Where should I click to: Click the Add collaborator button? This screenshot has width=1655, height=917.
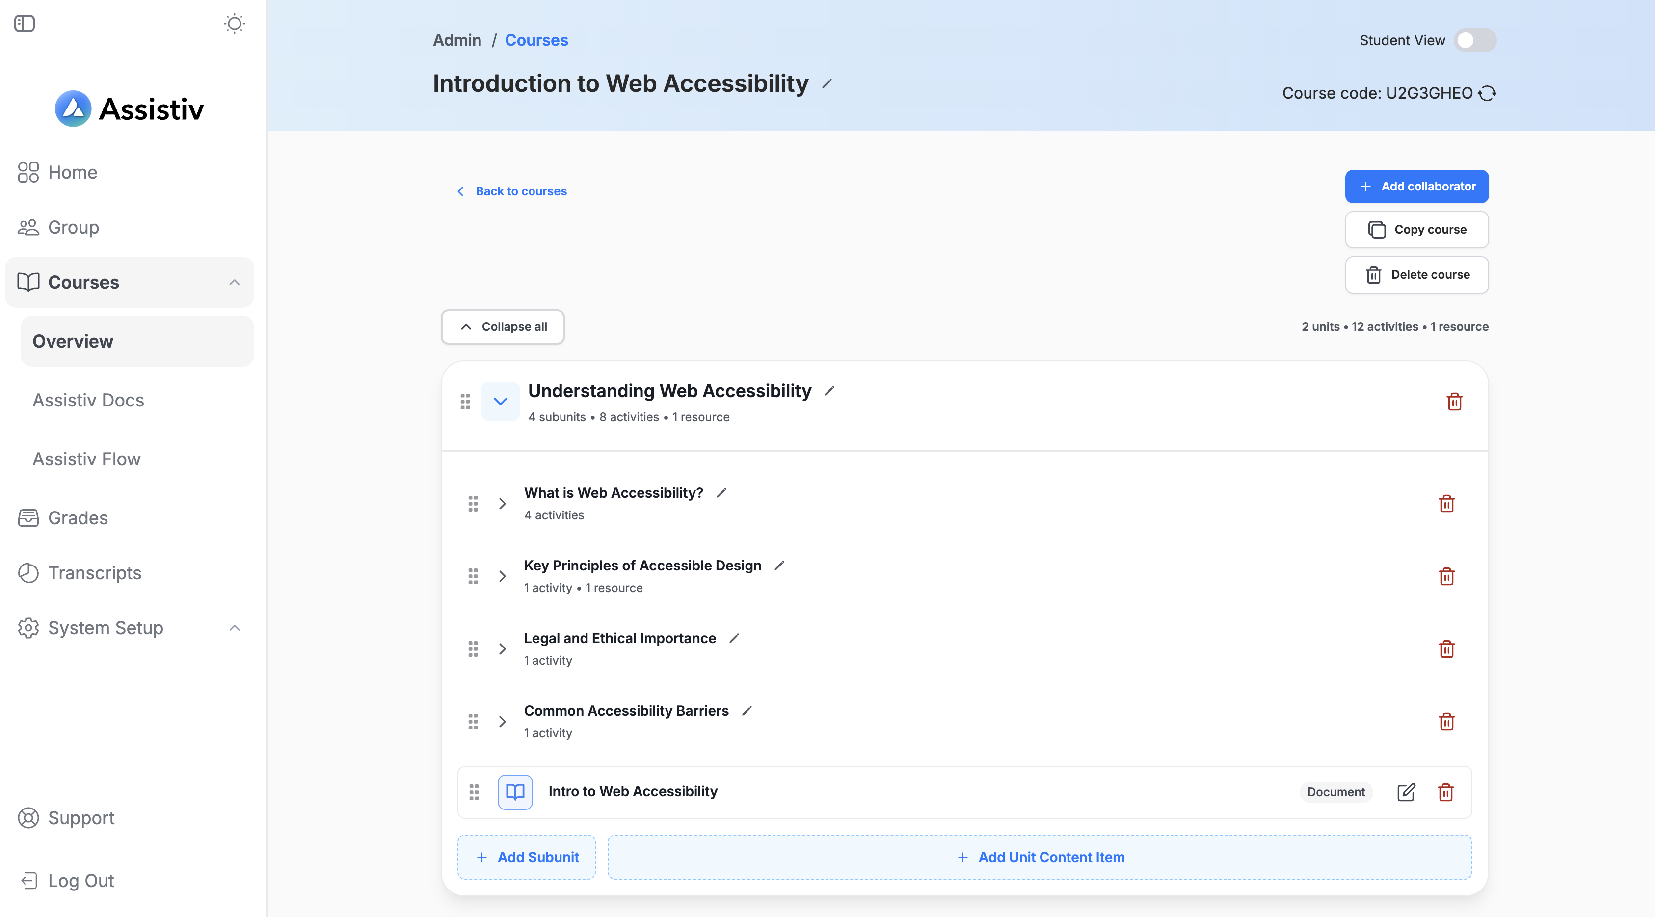tap(1416, 187)
